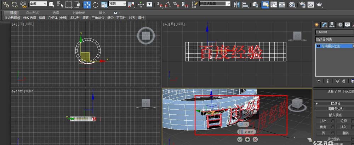This screenshot has height=145, width=354.
Task: Toggle Window/Crossing selection mode
Action: coord(77,4)
